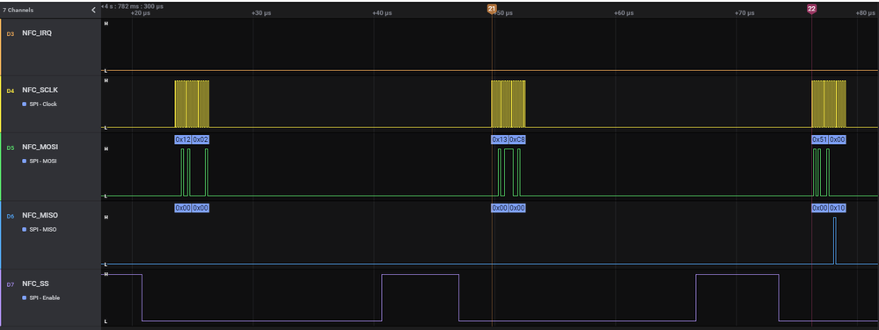The width and height of the screenshot is (879, 330).
Task: Select the 0x13 MOSI decoded byte
Action: tap(500, 140)
